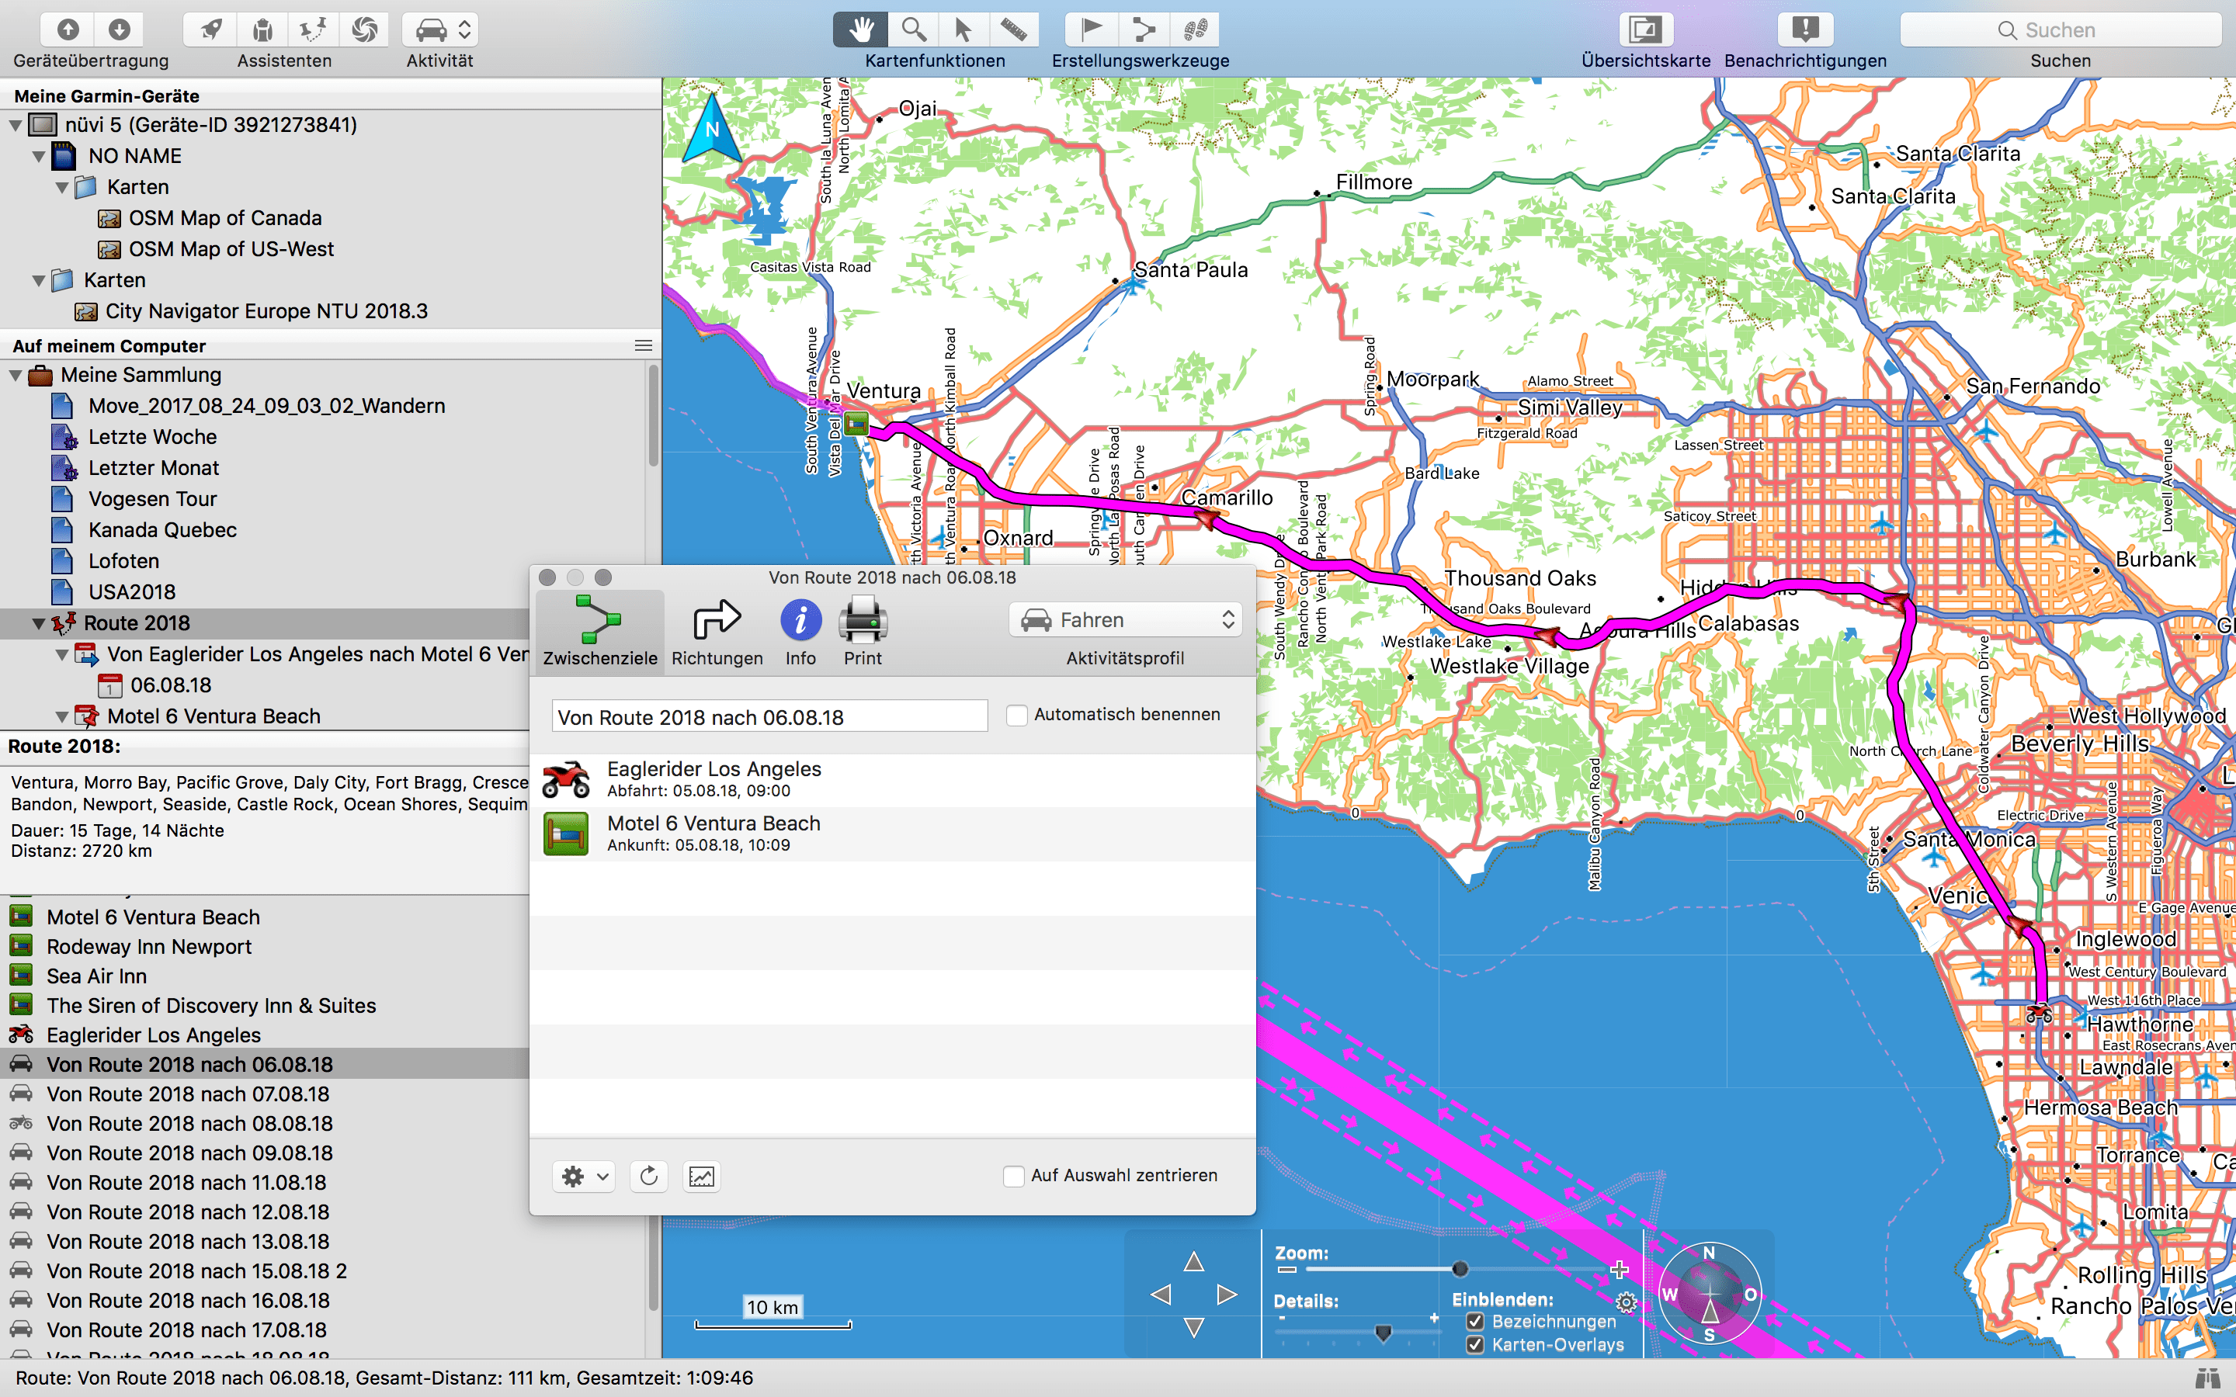The width and height of the screenshot is (2236, 1397).
Task: Click the send-to-device upload arrow icon
Action: 68,29
